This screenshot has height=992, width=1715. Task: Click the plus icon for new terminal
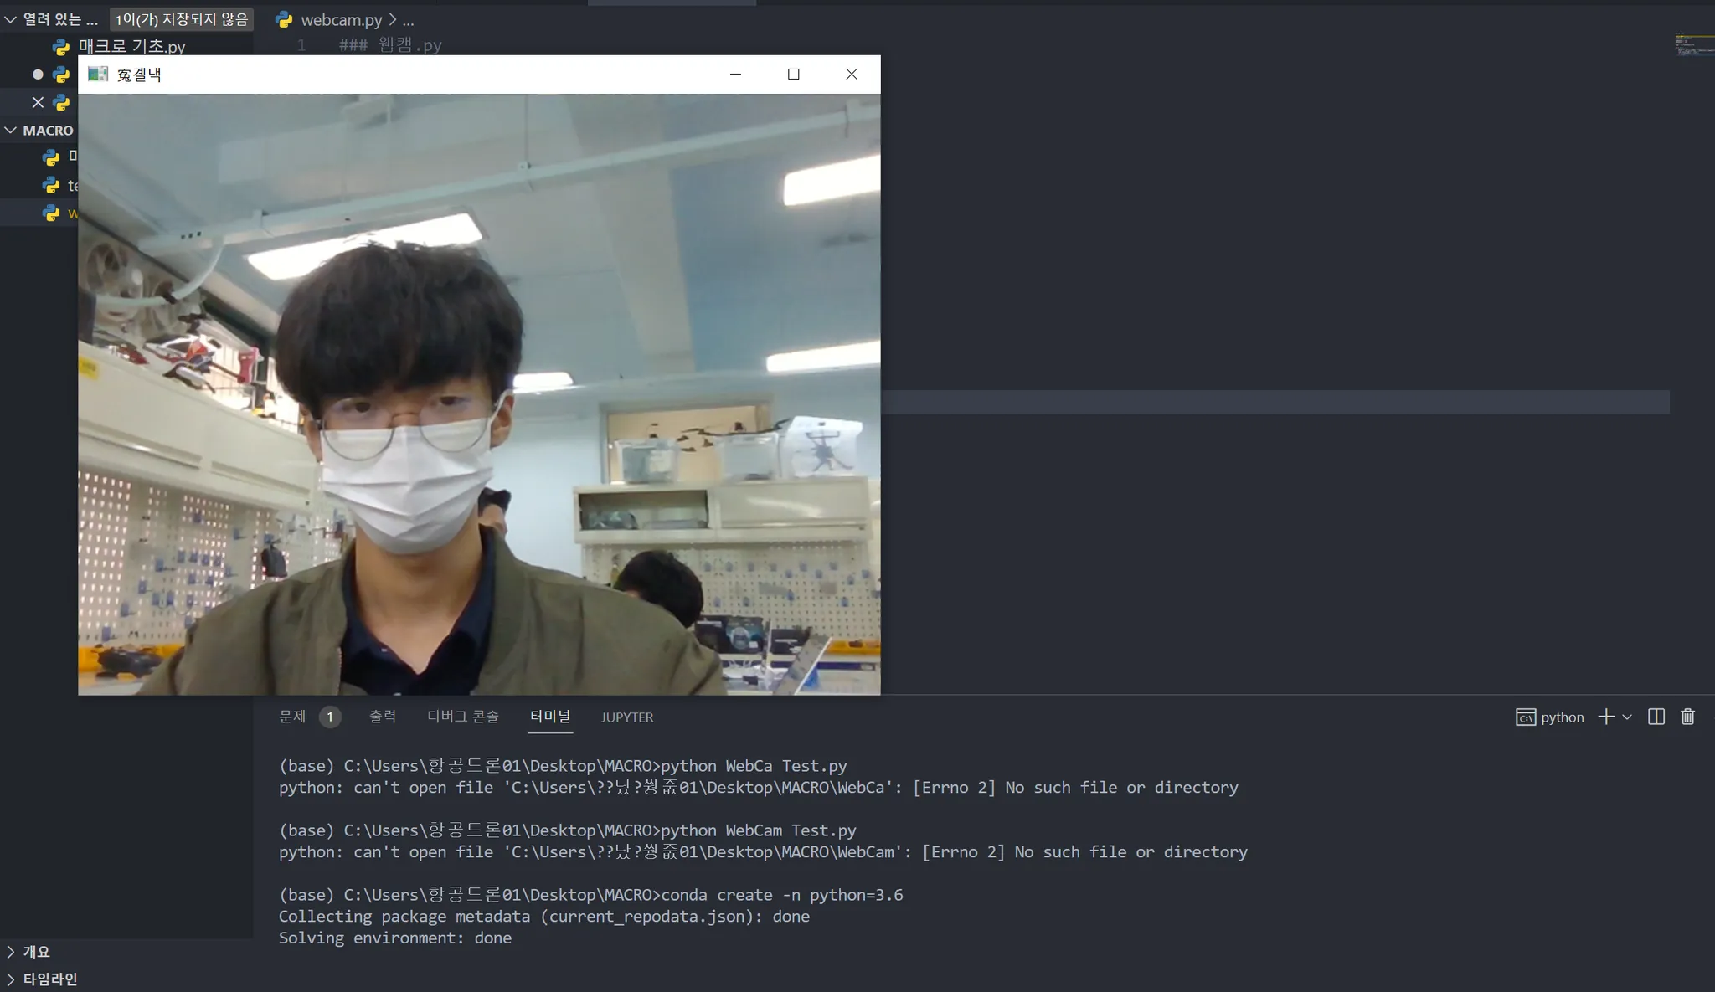[1605, 717]
